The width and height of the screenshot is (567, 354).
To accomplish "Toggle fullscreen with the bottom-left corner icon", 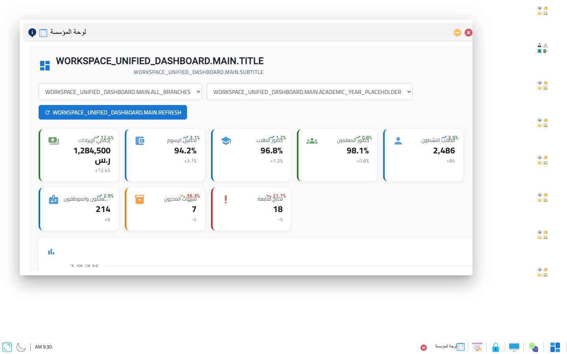I will pyautogui.click(x=7, y=347).
